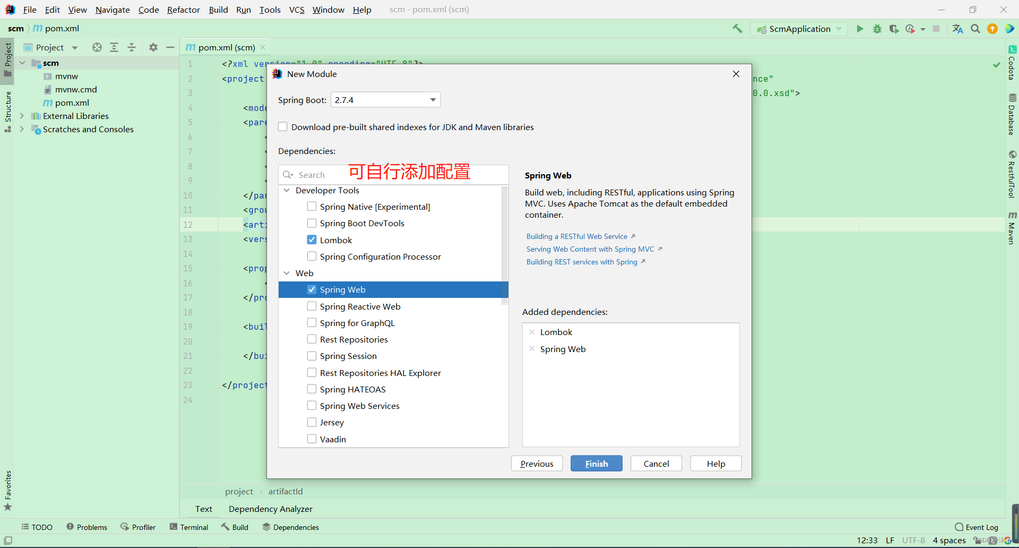Click the Select Opened File target icon
Viewport: 1019px width, 548px height.
[x=97, y=47]
